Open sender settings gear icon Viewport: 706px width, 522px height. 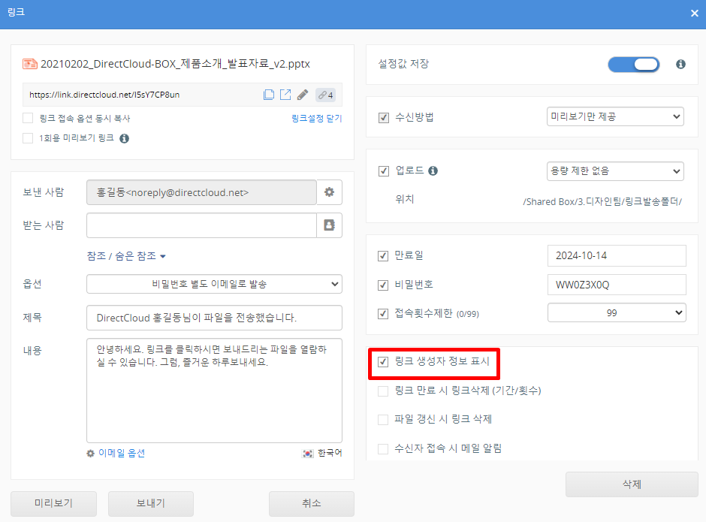(x=329, y=192)
